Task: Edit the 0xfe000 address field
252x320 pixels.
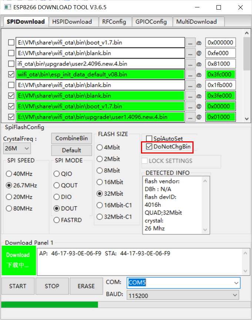Action: tap(220, 53)
